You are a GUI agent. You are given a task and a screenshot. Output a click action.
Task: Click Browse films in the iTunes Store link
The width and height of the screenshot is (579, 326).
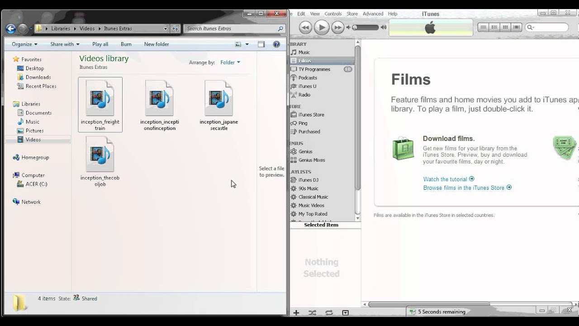coord(467,188)
